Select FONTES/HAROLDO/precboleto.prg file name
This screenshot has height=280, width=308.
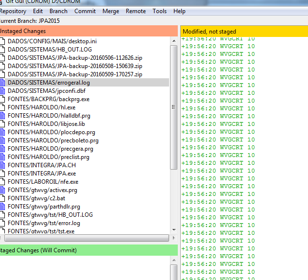pos(53,140)
